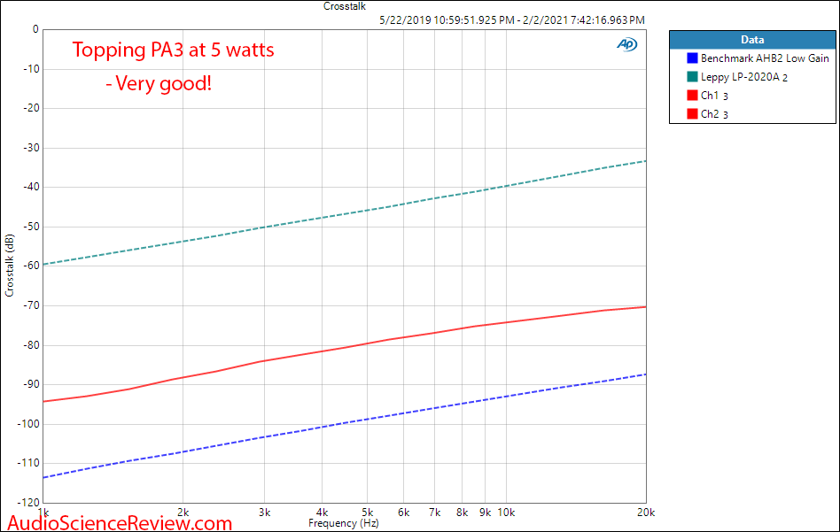Click the 4k frequency tick label
The image size is (840, 532).
(322, 513)
